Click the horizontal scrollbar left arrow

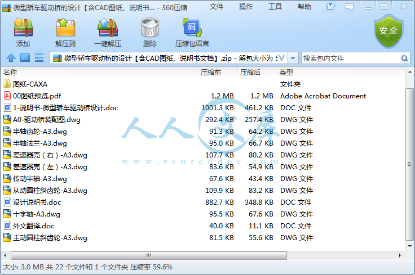tap(5, 255)
